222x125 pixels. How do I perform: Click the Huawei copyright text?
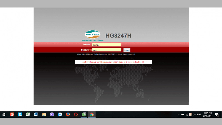pyautogui.click(x=106, y=54)
